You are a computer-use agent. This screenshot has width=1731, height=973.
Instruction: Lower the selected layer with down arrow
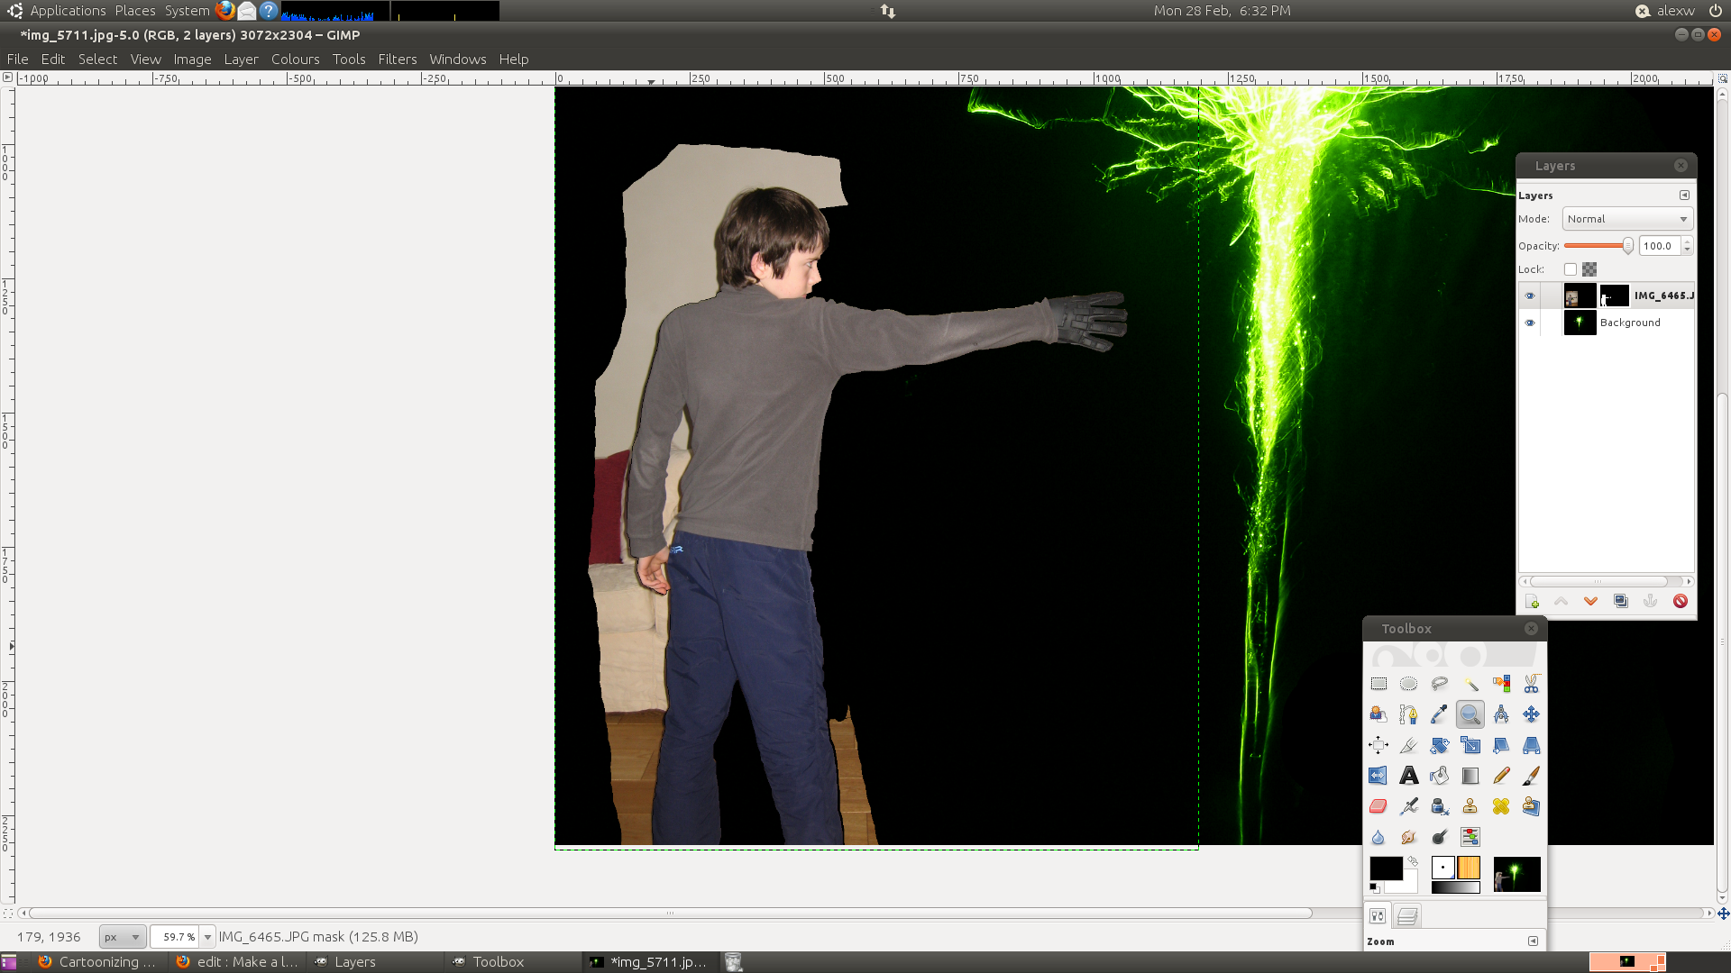(1591, 602)
